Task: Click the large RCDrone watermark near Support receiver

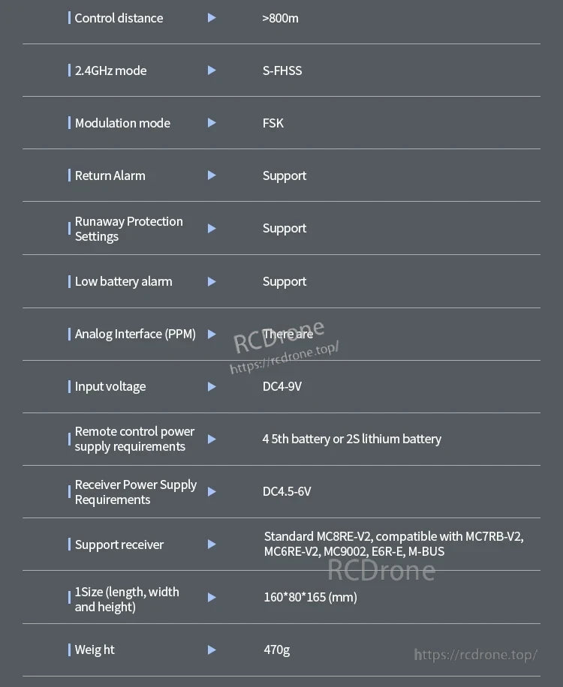Action: click(381, 571)
